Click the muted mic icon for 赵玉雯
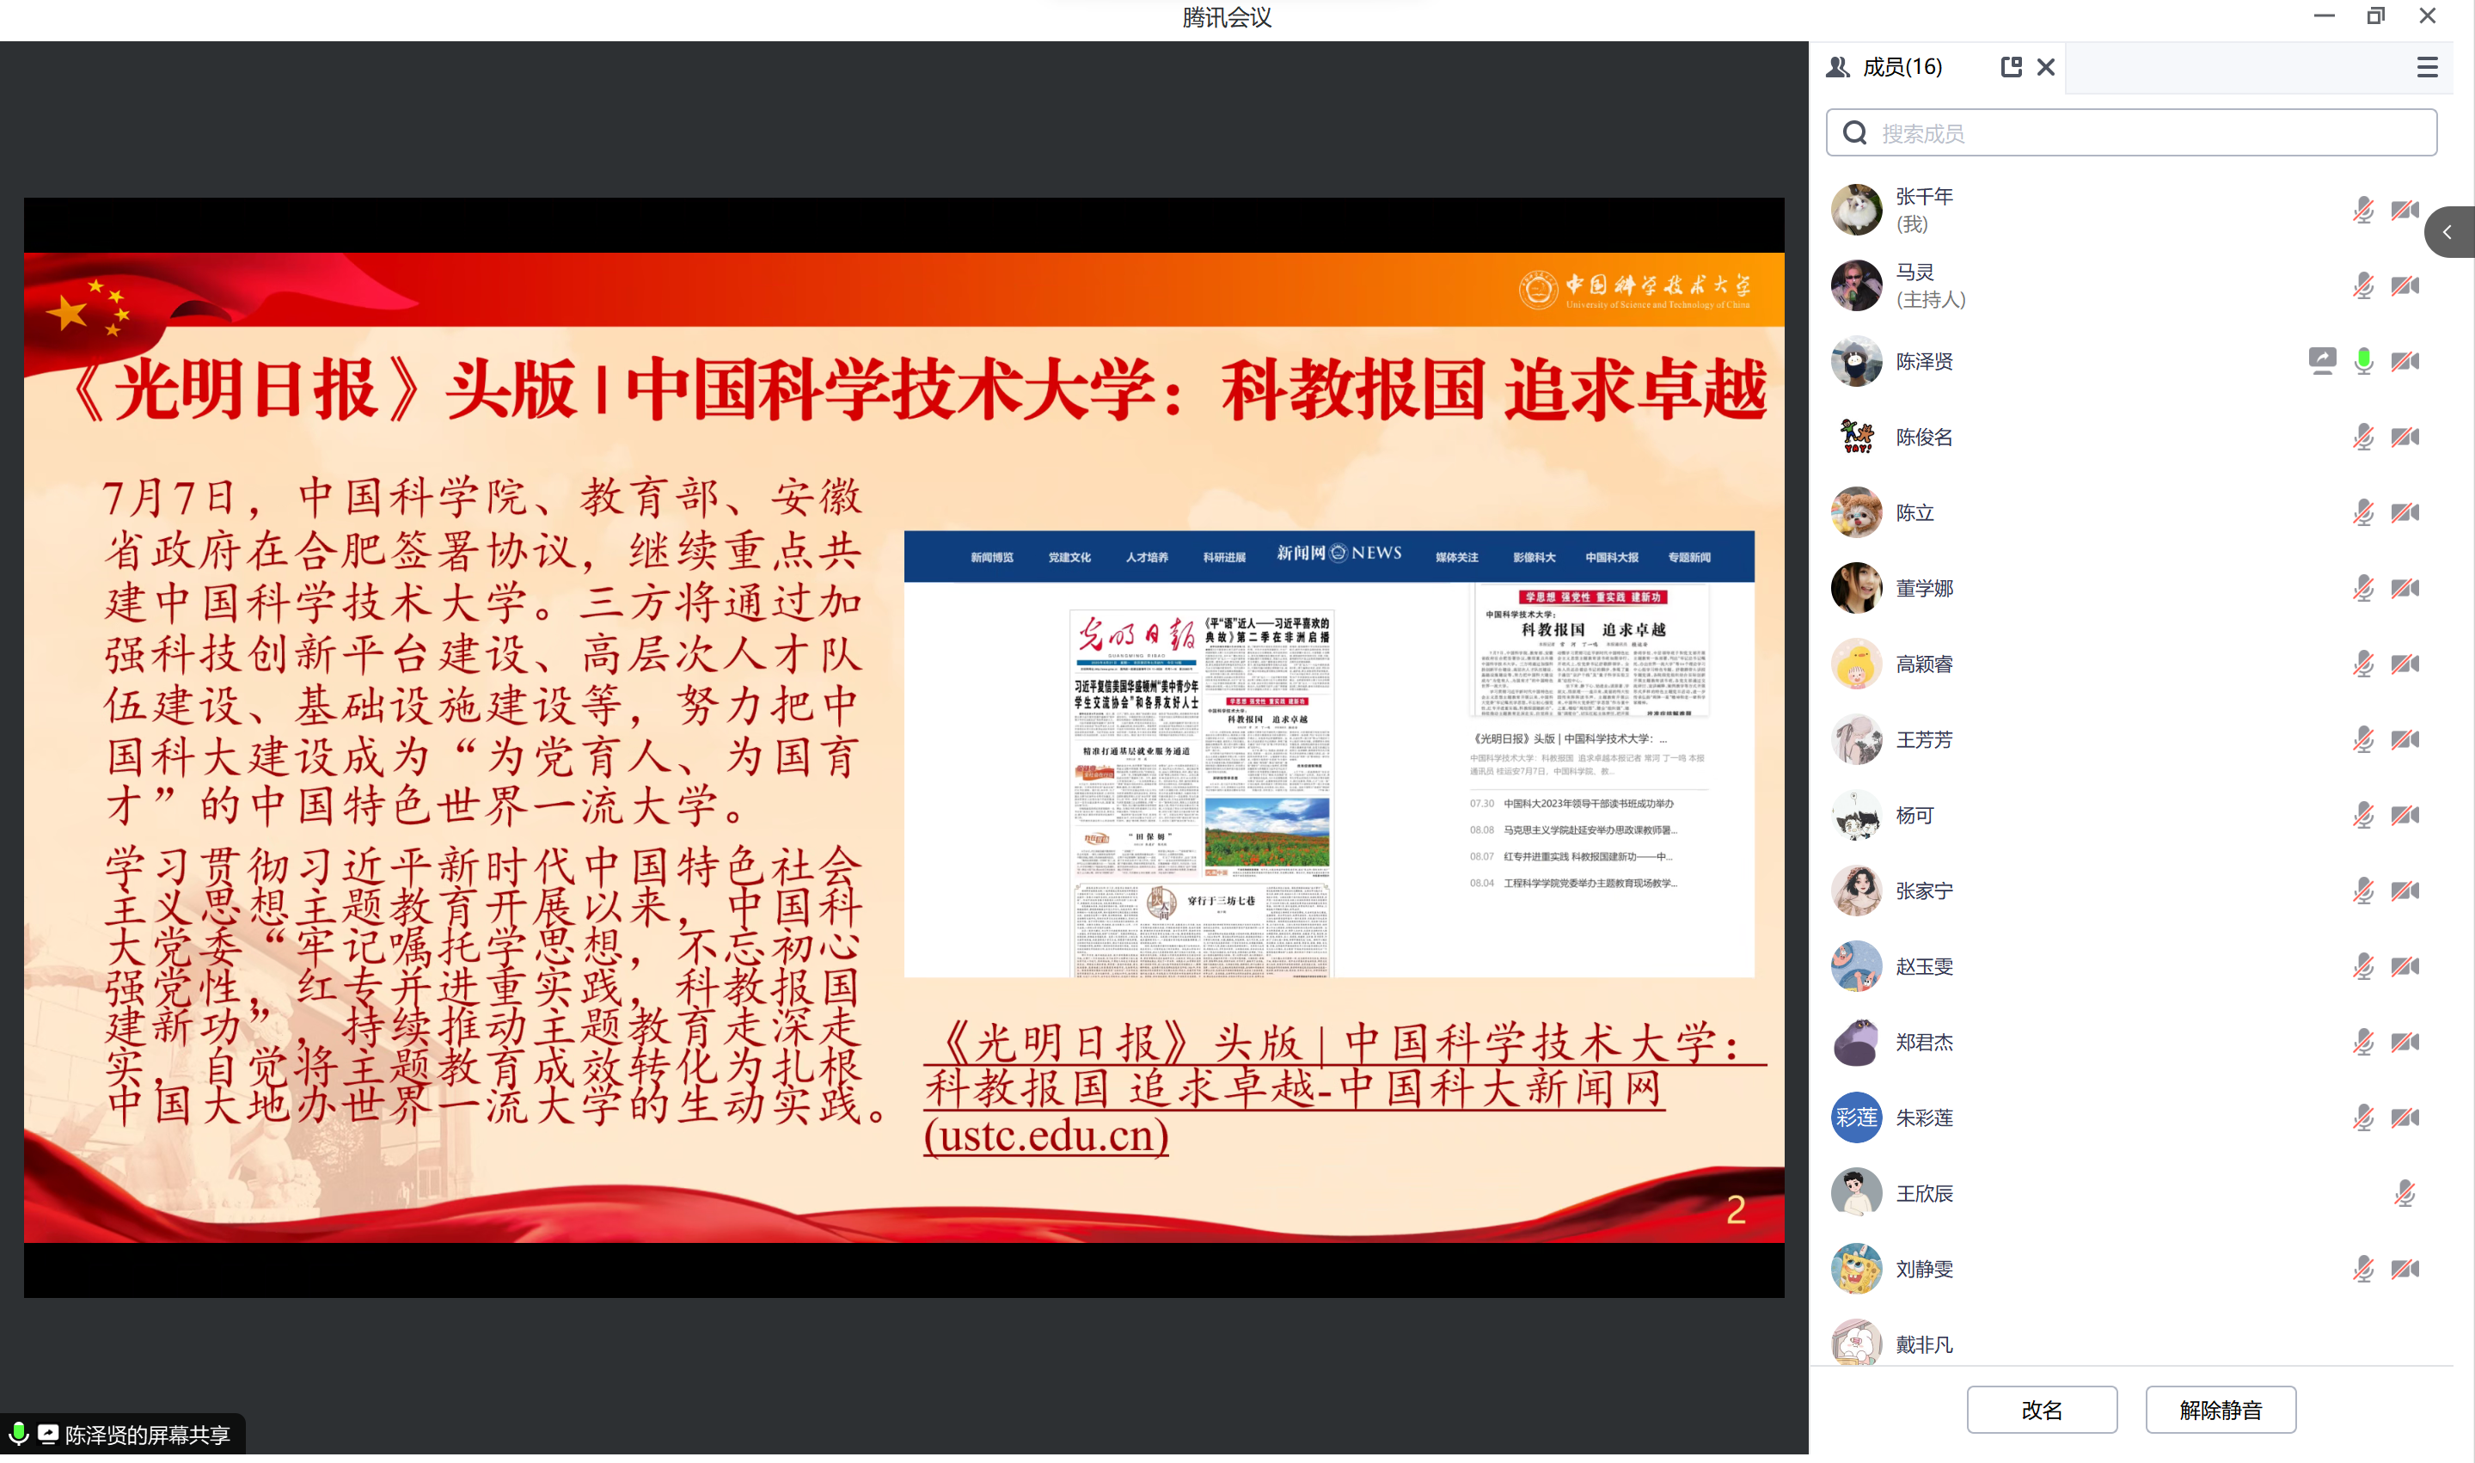The width and height of the screenshot is (2475, 1463). (x=2362, y=966)
